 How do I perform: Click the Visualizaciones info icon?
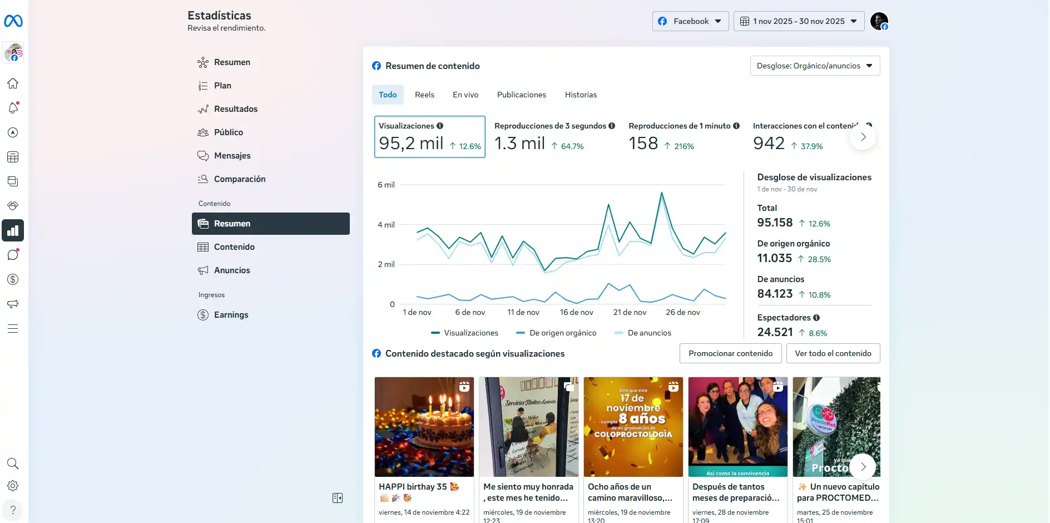[x=440, y=126]
